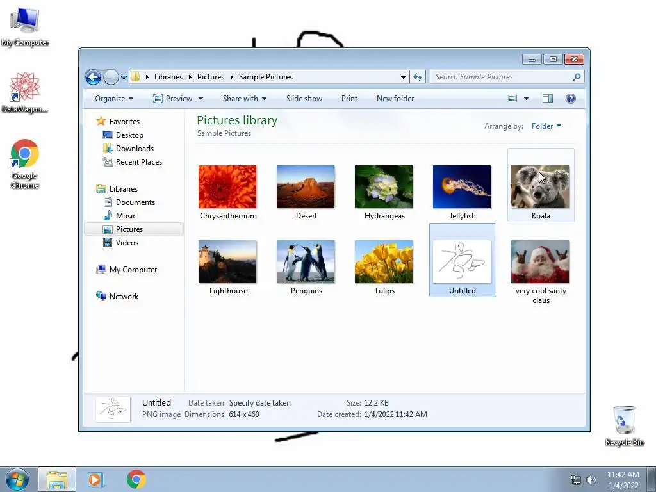The image size is (656, 492).
Task: Select the Desert picture thumbnail
Action: (x=306, y=186)
